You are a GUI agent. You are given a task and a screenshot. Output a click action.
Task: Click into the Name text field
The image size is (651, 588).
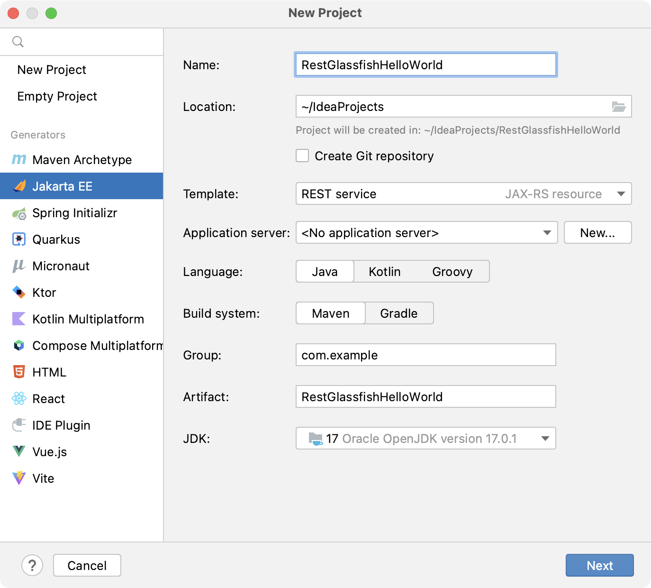426,65
